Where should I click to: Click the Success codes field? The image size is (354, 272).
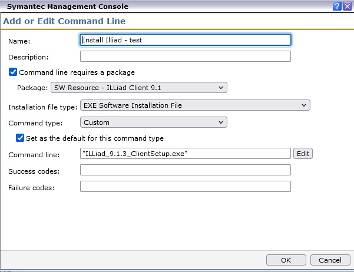point(186,170)
